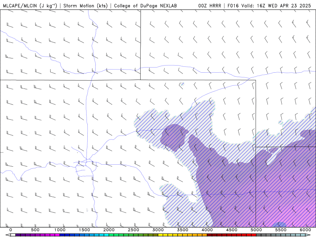Click the 3000 colorbar scale label
316x237 pixels.
pyautogui.click(x=158, y=230)
